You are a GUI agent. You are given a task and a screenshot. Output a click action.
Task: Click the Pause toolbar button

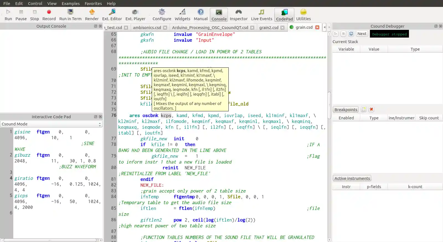coord(21,15)
